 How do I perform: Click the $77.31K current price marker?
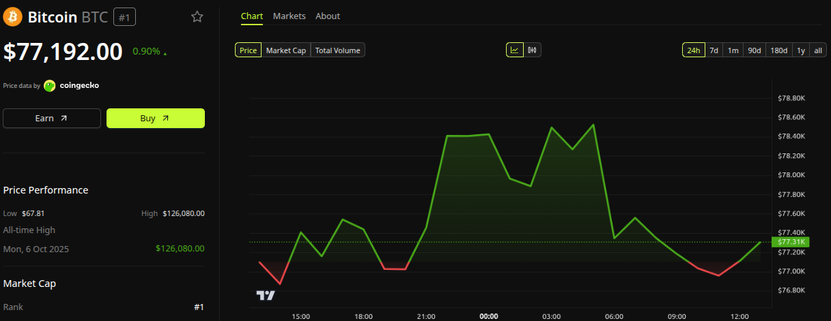coord(790,242)
